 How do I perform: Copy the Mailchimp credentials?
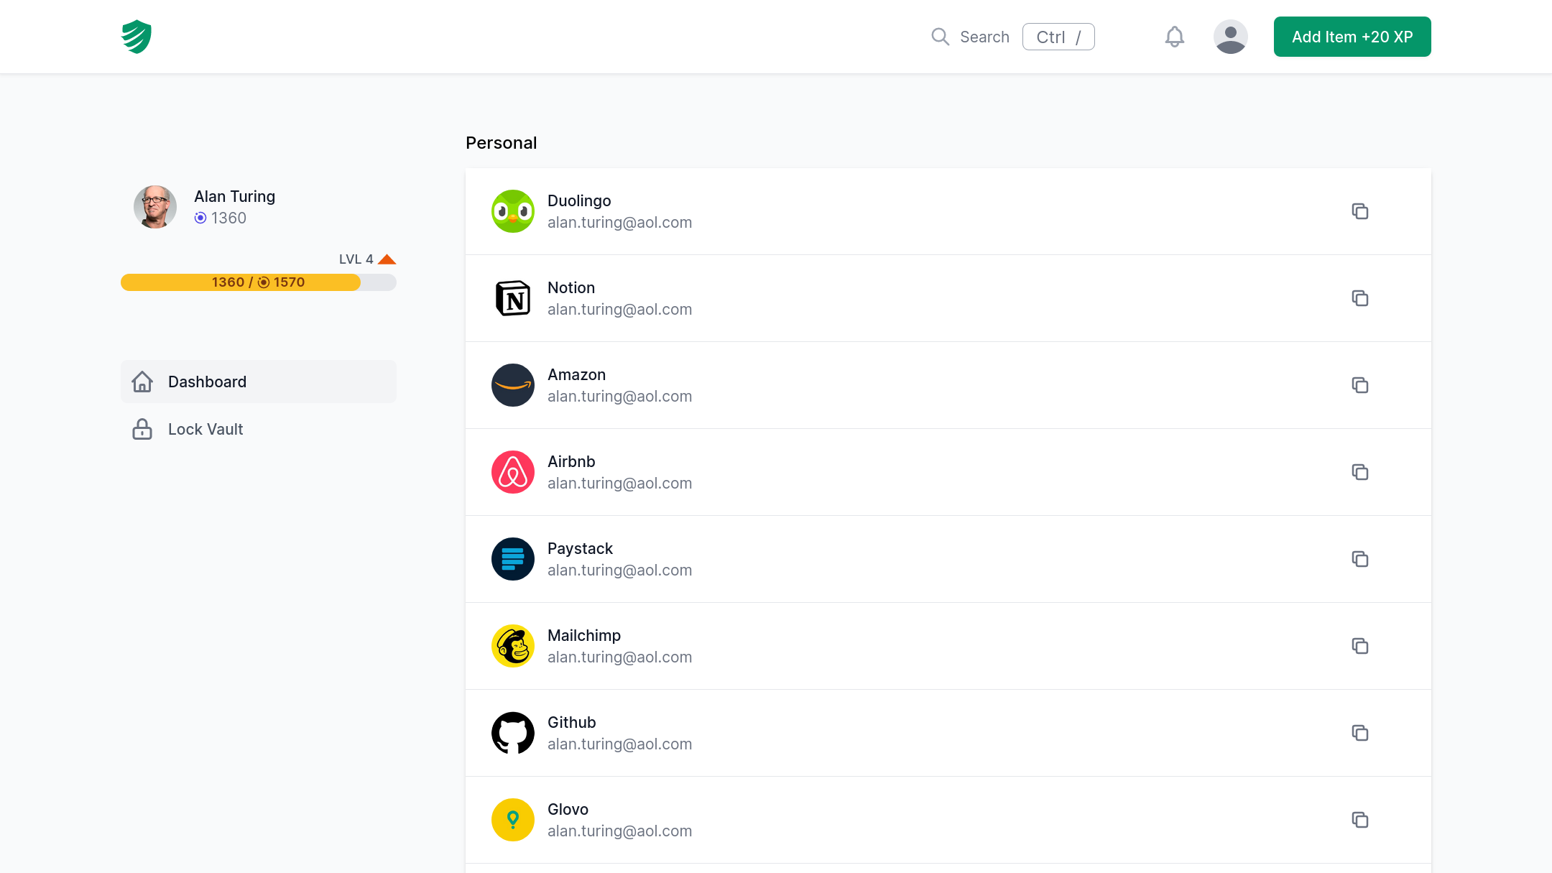point(1359,646)
